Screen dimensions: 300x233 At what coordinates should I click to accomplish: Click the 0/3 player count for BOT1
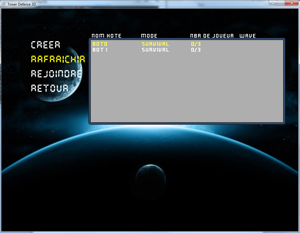196,50
